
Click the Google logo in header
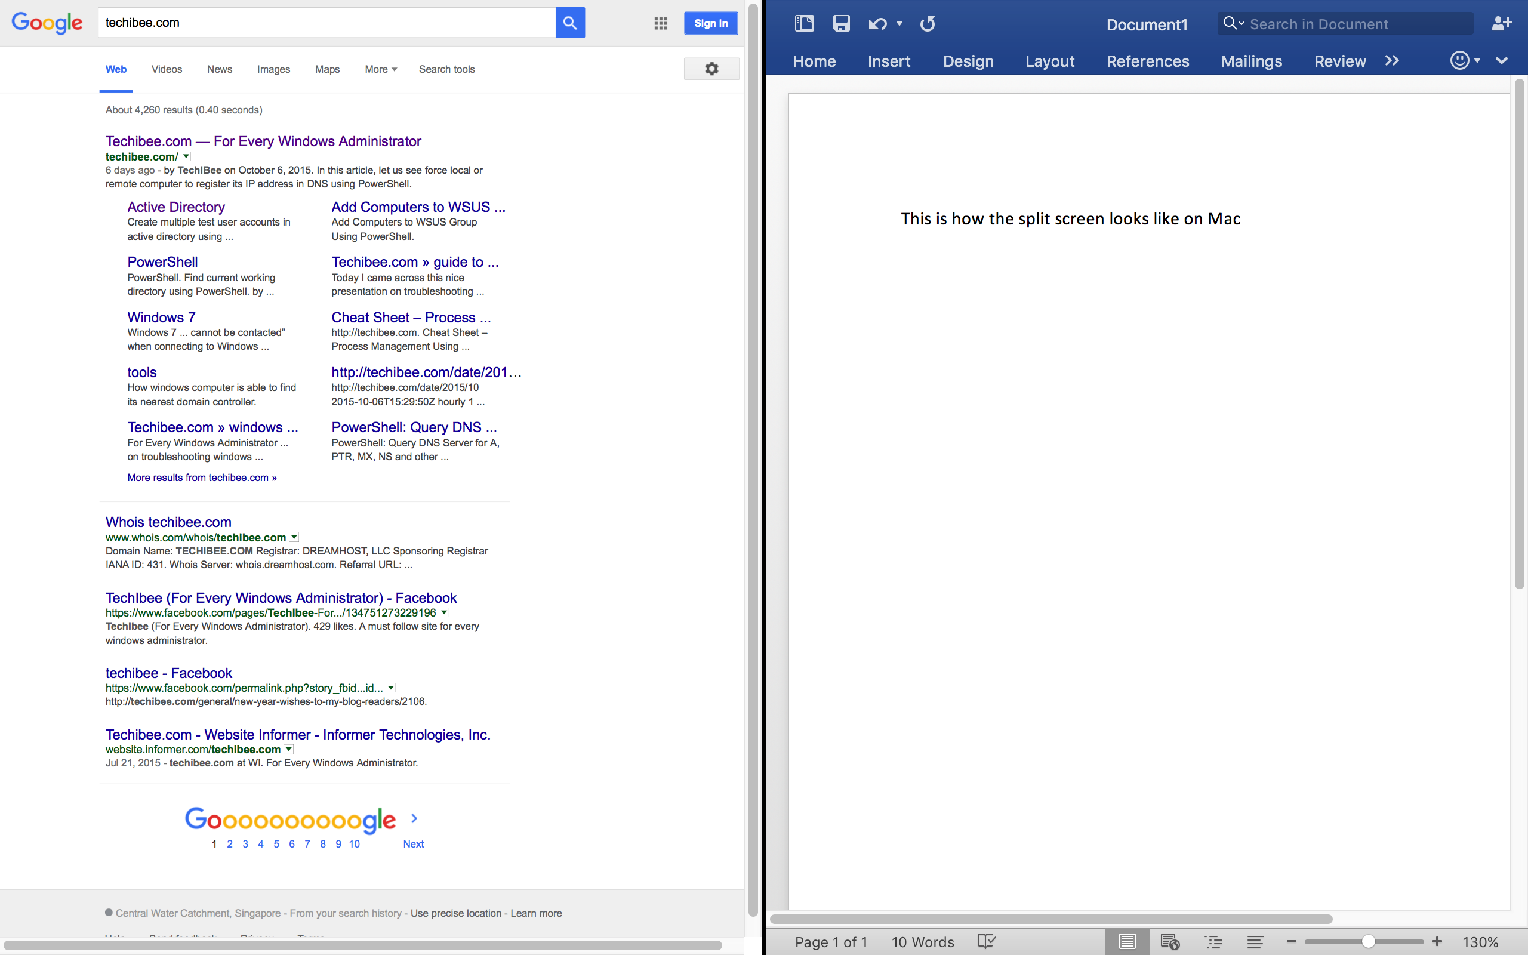47,23
